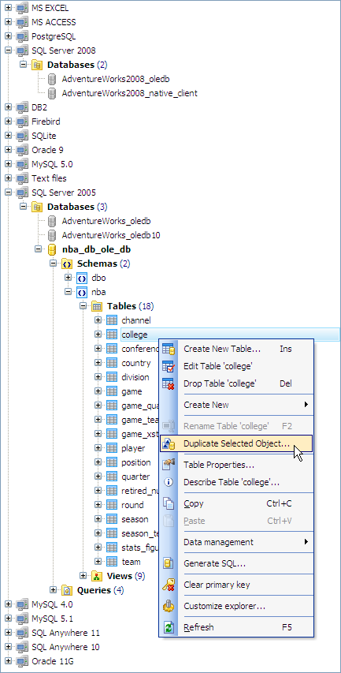Expand the dbo schema node
This screenshot has width=341, height=673.
tap(68, 278)
